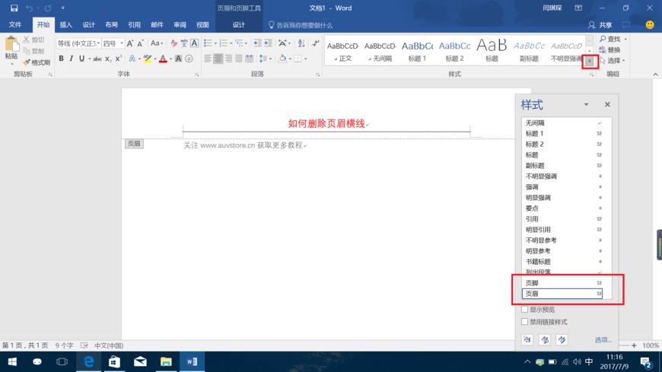Open the font size dropdown
Image resolution: width=662 pixels, height=372 pixels.
(122, 43)
